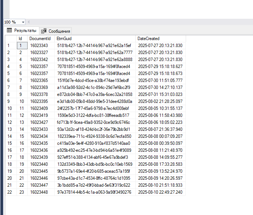Click DocumentId cell 16023327
Image resolution: width=253 pixels, height=215 pixels.
pos(41,53)
